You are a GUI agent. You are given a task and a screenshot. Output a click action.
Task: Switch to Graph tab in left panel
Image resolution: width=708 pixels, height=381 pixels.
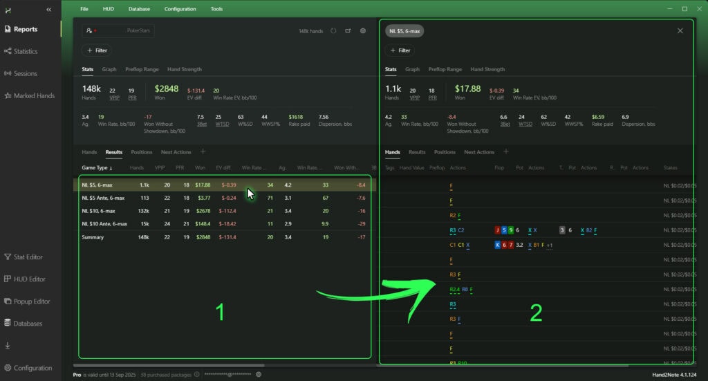pyautogui.click(x=109, y=70)
